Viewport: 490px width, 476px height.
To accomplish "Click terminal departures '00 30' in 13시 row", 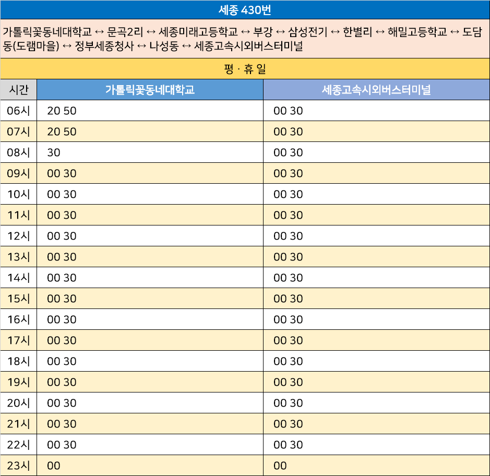I will click(288, 257).
